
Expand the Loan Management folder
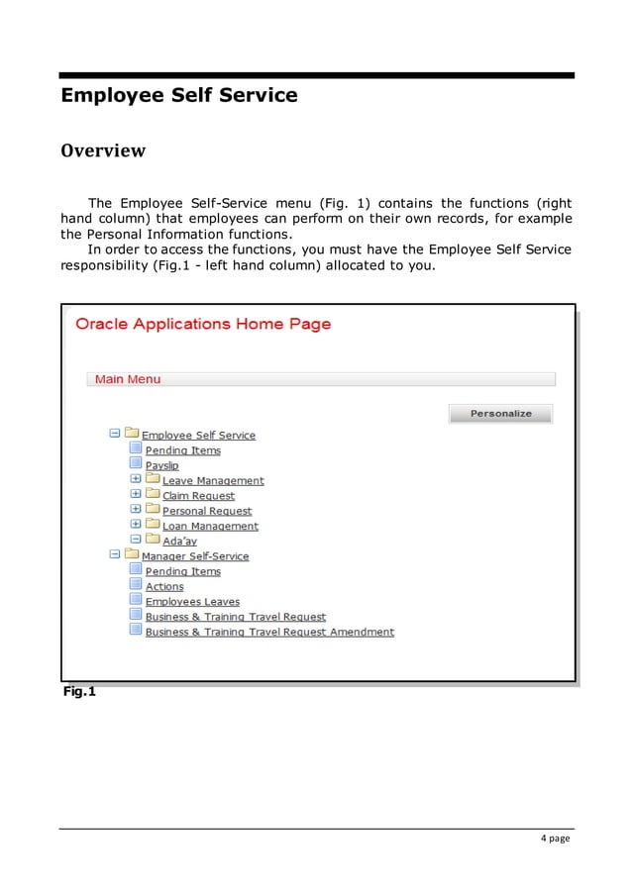point(136,524)
